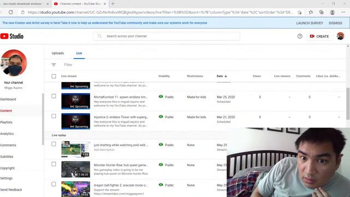Click the browser address bar URL
The width and height of the screenshot is (350, 197).
[160, 12]
